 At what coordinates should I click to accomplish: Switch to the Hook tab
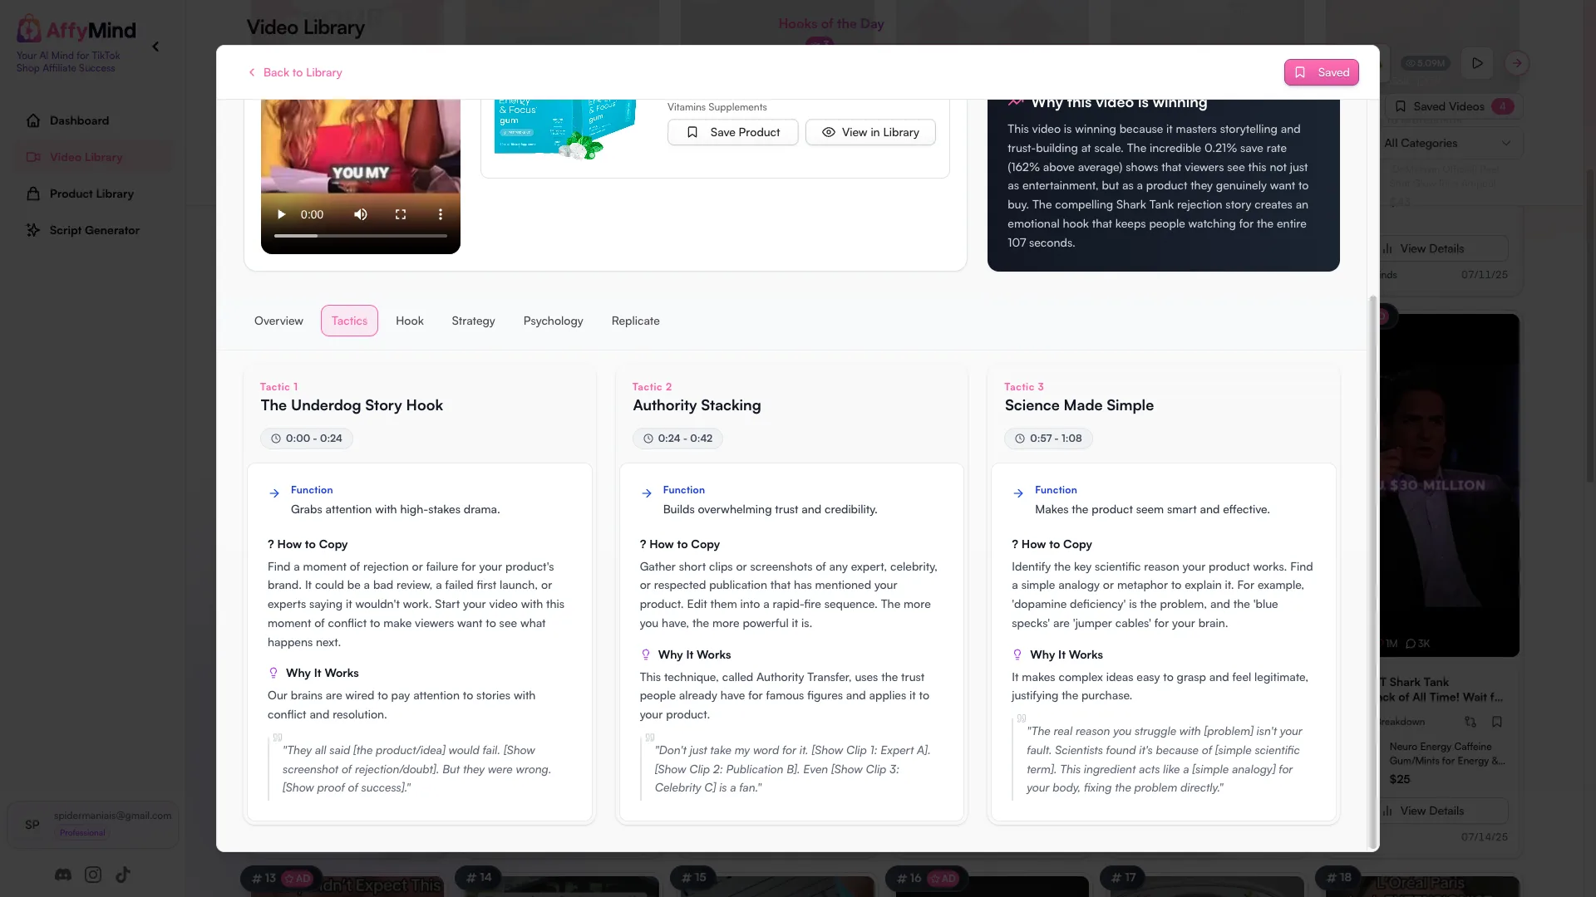point(410,321)
